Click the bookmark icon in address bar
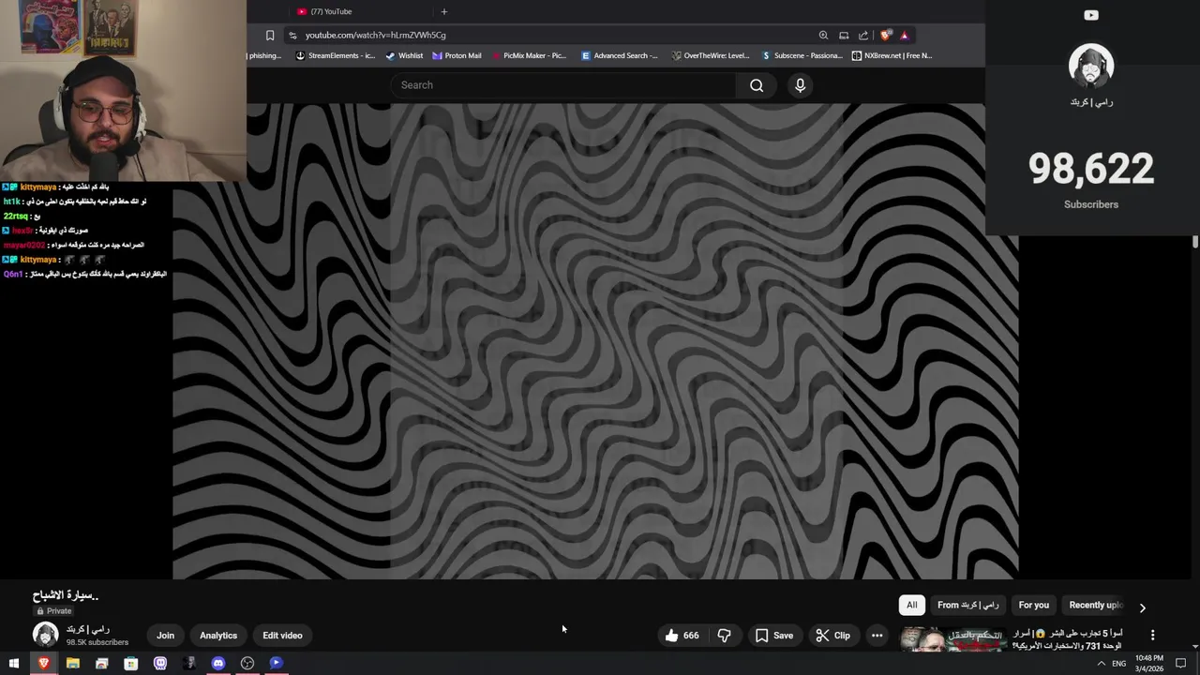 tap(270, 36)
